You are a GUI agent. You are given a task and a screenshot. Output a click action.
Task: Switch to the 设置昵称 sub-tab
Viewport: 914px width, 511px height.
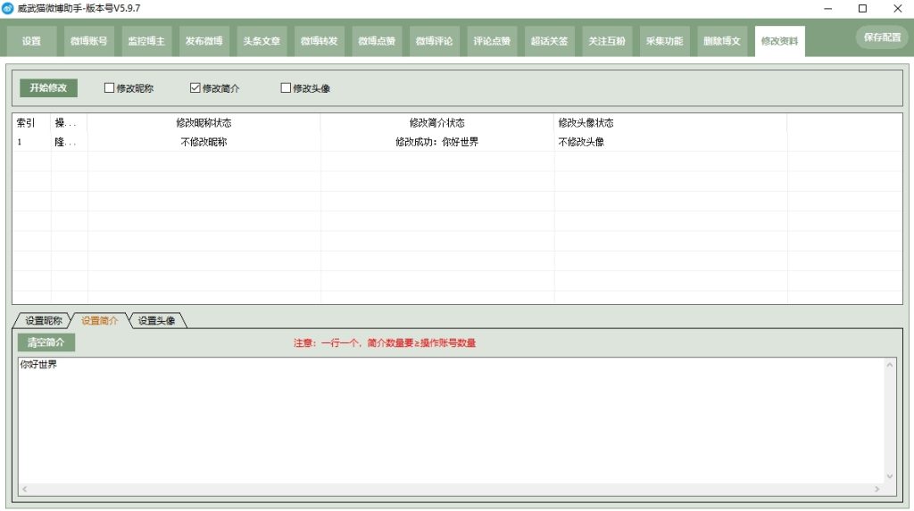coord(43,320)
